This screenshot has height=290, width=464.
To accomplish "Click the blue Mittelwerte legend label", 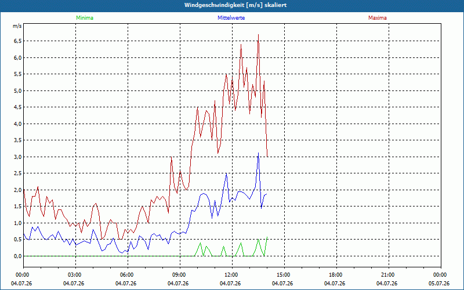I will [231, 18].
